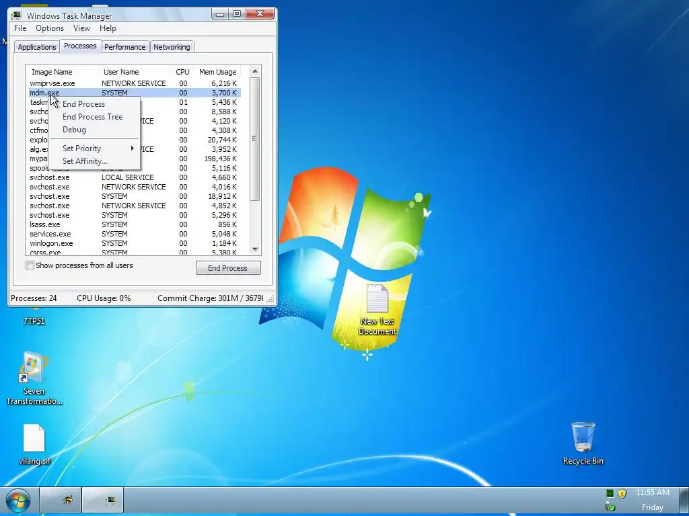Open the File menu
Viewport: 689px width, 516px height.
click(20, 28)
